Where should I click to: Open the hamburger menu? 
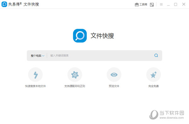click(161, 4)
